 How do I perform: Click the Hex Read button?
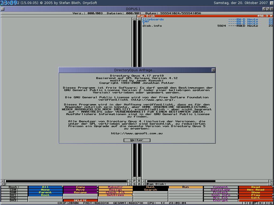click(256, 190)
